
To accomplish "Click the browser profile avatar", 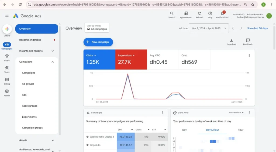I will (x=263, y=5).
